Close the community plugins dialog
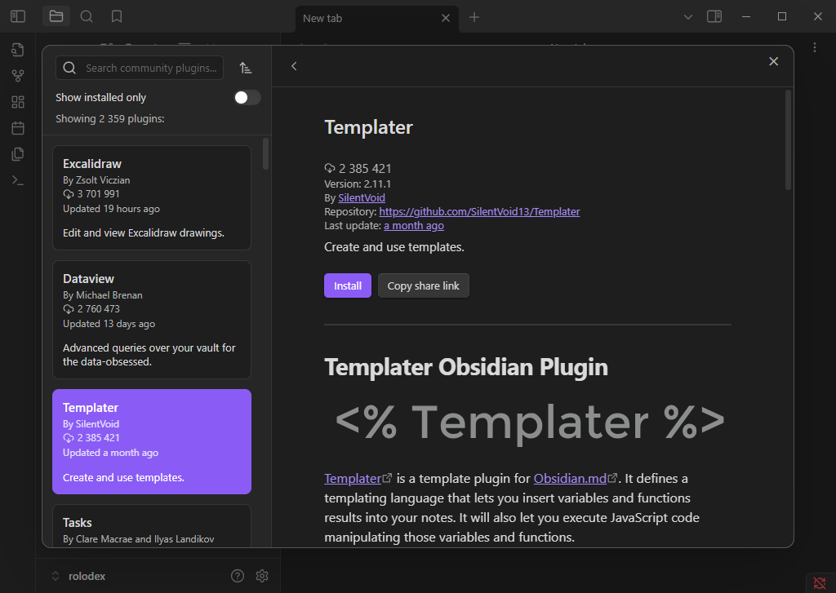 coord(774,61)
